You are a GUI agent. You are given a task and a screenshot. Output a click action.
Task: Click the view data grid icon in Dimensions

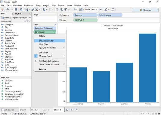(25, 21)
